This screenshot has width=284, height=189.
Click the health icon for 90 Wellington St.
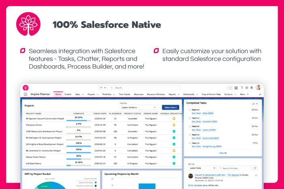[174, 138]
